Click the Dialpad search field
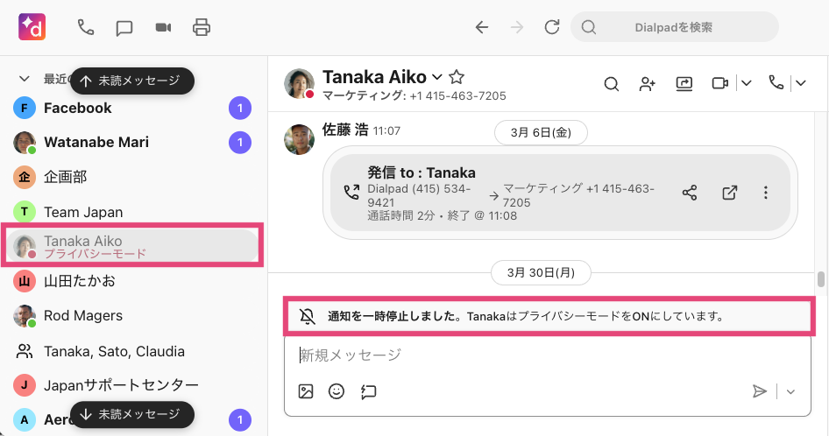 tap(674, 27)
